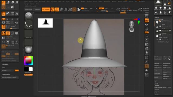This screenshot has height=97, width=173.
Task: Toggle the Head subtool boolean switch
Action: (x=160, y=22)
